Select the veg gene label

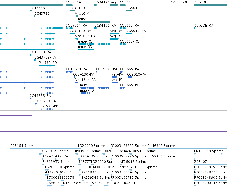click(x=113, y=2)
